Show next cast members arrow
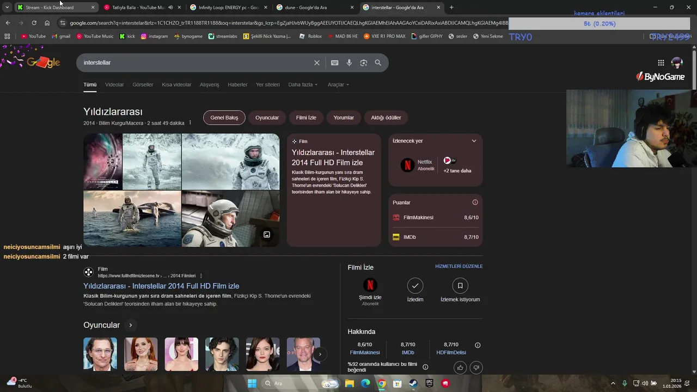Screen dimensions: 697x392 (320, 354)
